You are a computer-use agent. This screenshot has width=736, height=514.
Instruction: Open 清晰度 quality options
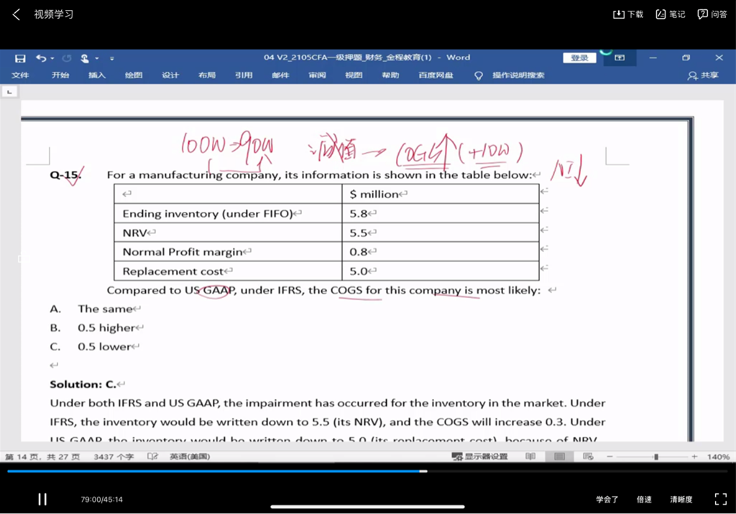pos(681,500)
